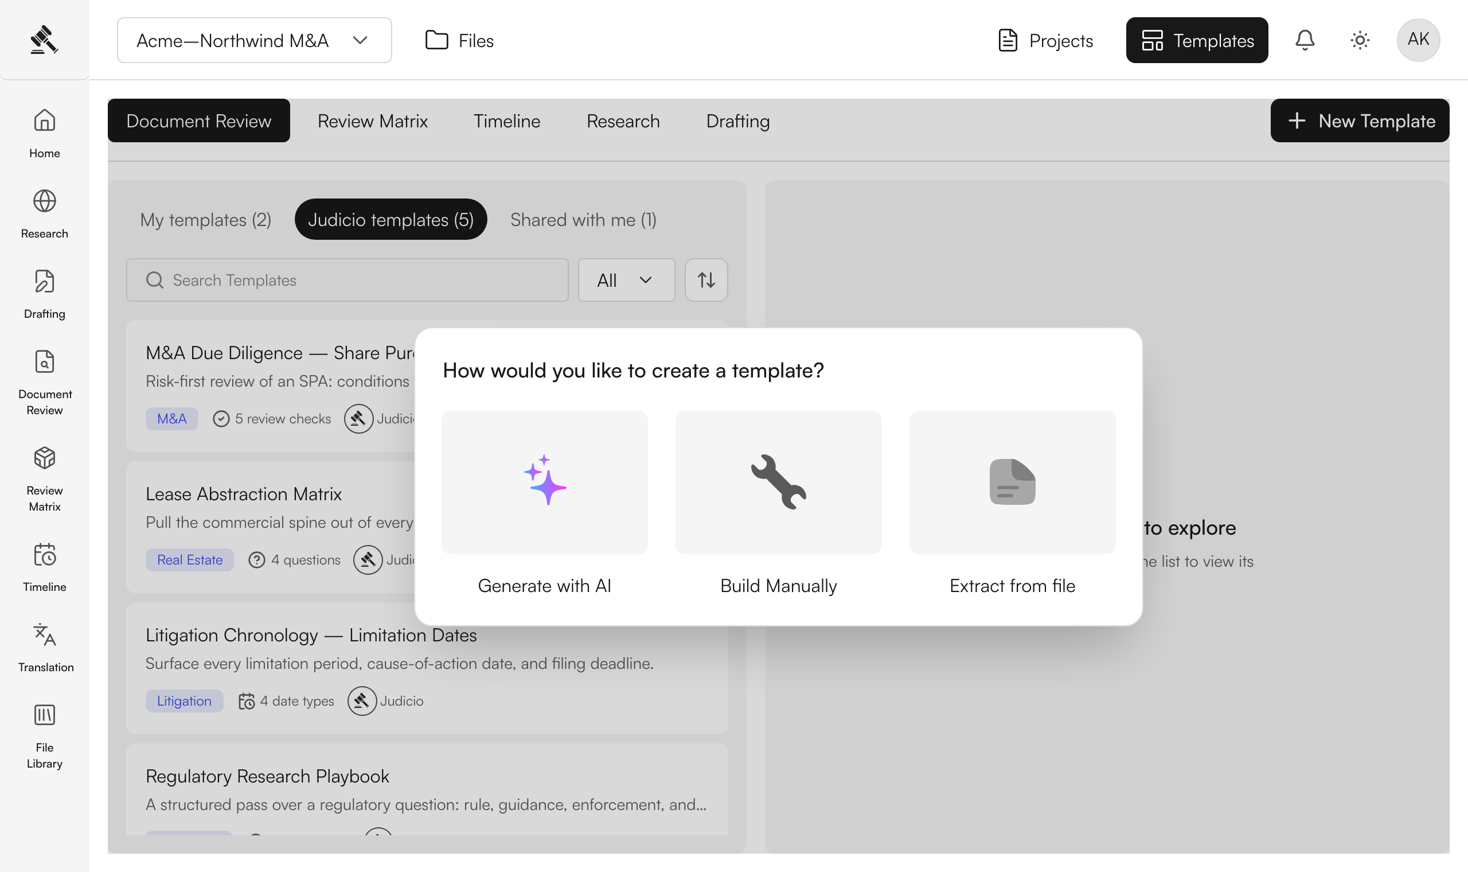Click Judicio author icon on Lease card
Image resolution: width=1468 pixels, height=872 pixels.
click(368, 560)
